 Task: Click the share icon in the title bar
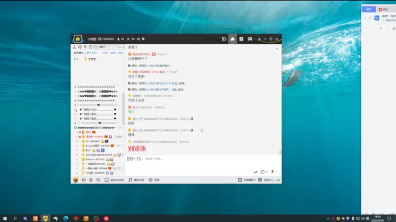pyautogui.click(x=138, y=39)
